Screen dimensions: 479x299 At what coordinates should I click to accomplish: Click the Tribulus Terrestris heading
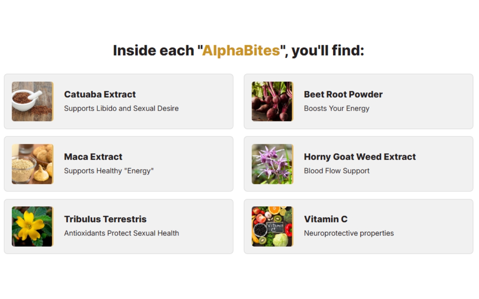pyautogui.click(x=105, y=219)
